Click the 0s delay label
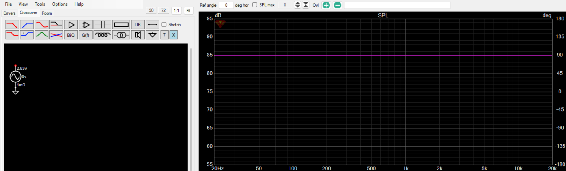Screen dimensions: 566x171 pos(24,77)
